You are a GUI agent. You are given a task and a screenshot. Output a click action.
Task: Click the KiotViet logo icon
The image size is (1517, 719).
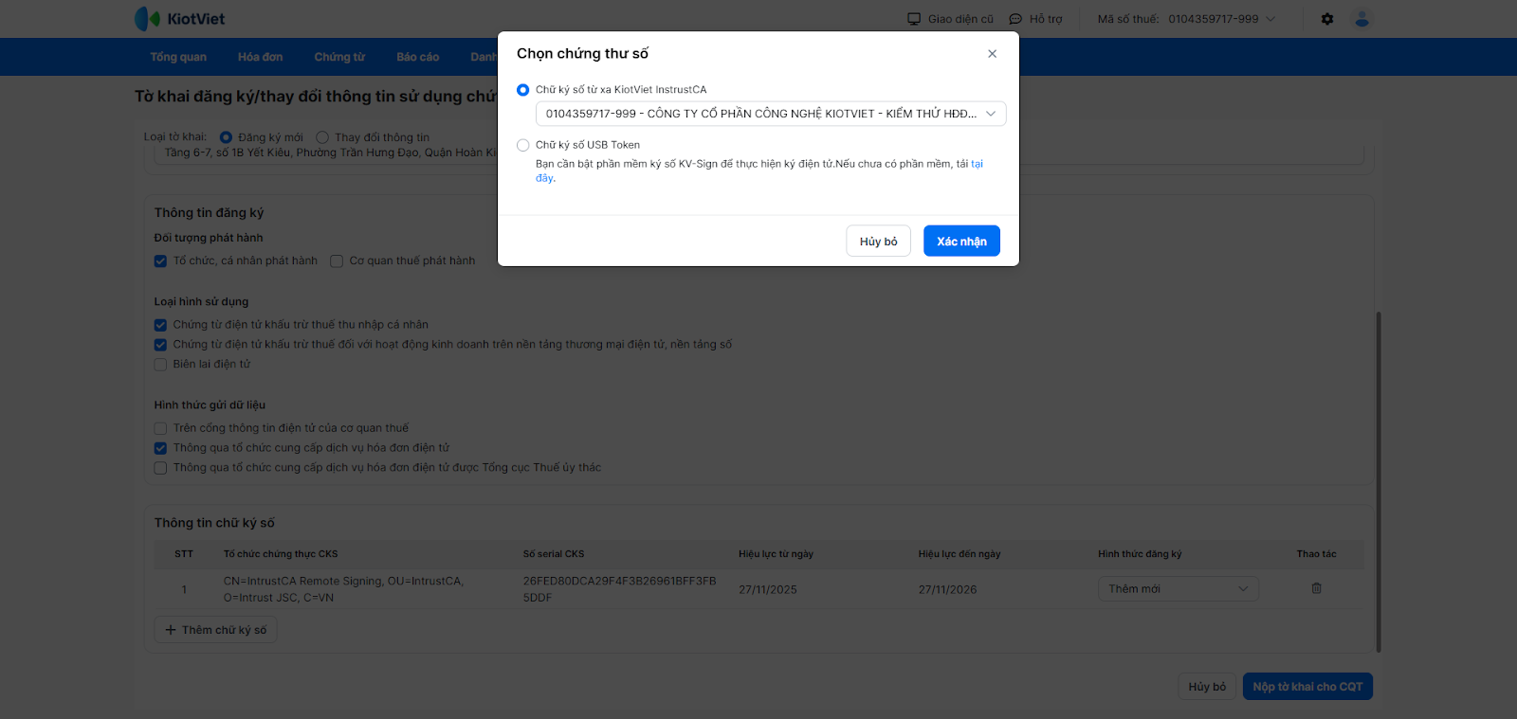pos(147,19)
